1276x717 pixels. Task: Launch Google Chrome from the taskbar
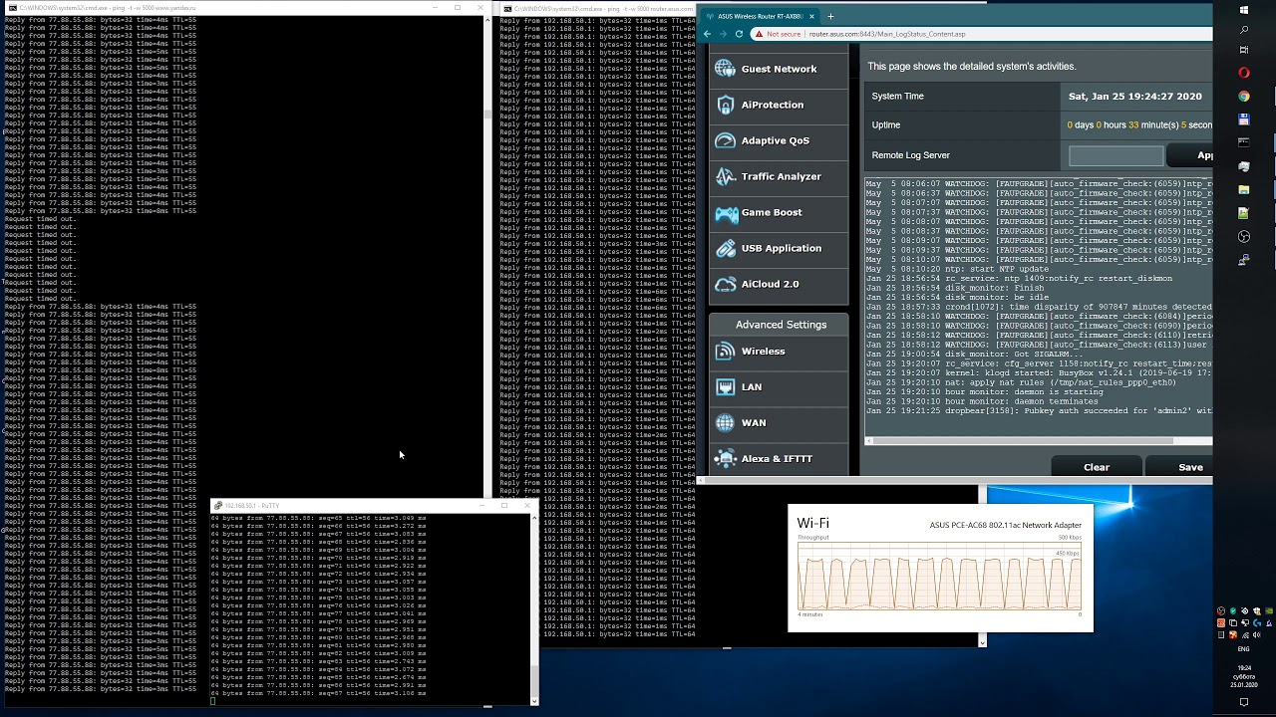click(1244, 97)
